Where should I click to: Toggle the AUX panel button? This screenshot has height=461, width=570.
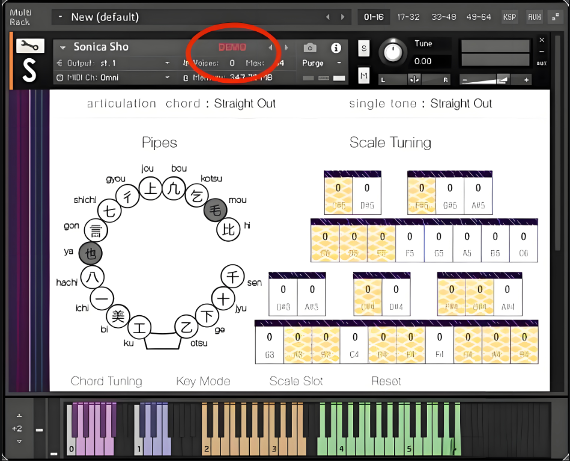click(534, 17)
